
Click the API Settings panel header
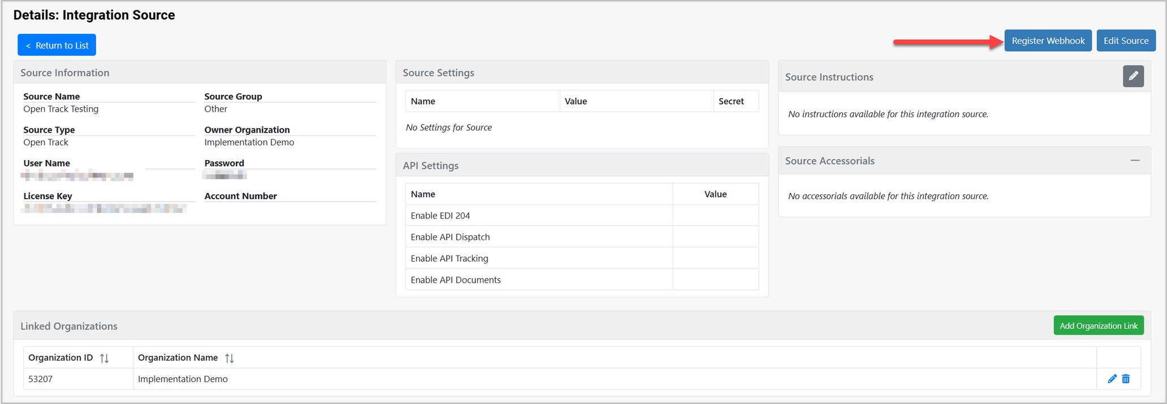pyautogui.click(x=582, y=165)
